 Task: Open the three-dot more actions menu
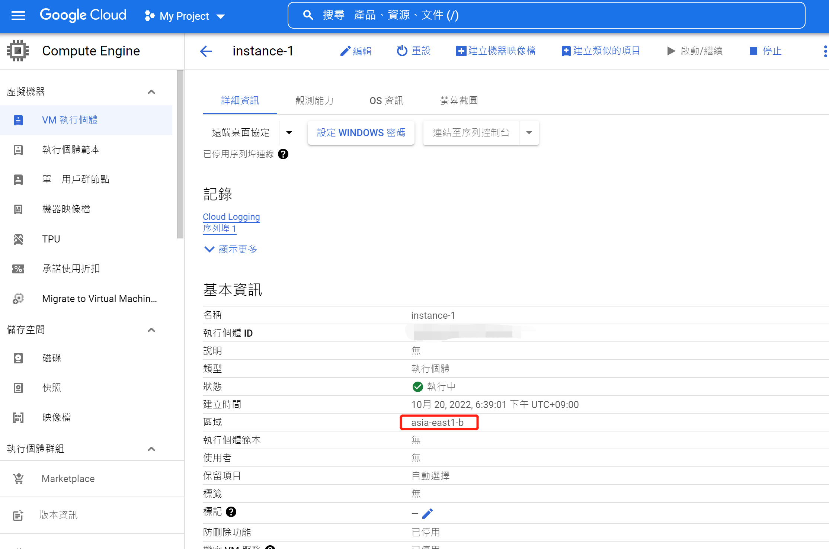pyautogui.click(x=825, y=51)
